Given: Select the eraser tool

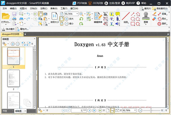Looking at the screenshot, I should click(154, 19).
